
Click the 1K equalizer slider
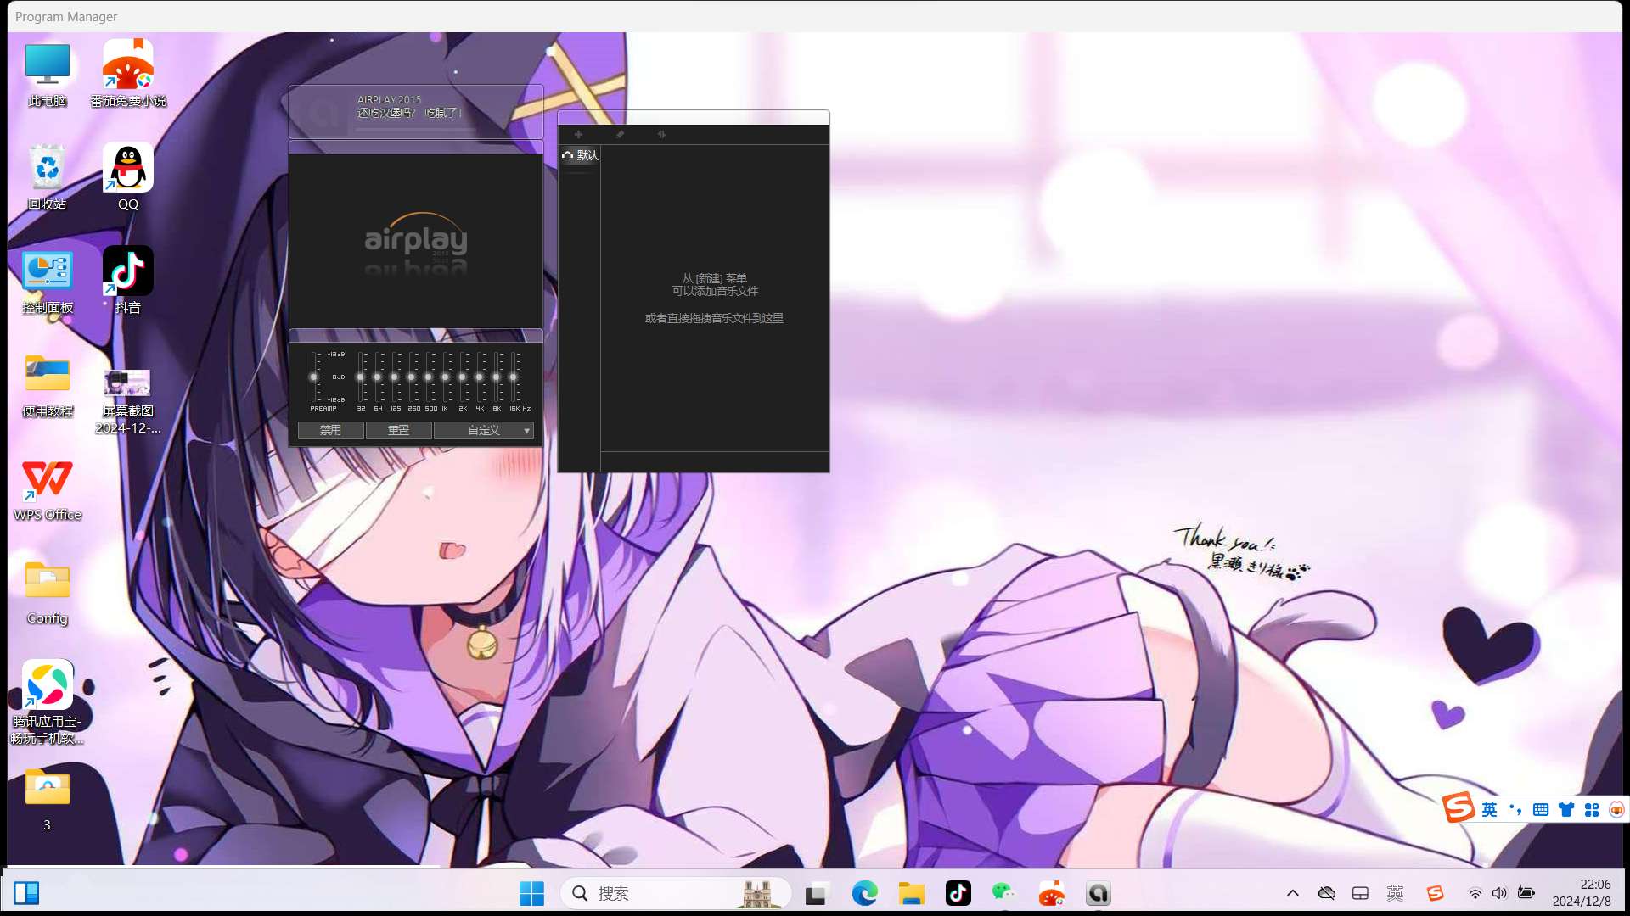coord(446,377)
